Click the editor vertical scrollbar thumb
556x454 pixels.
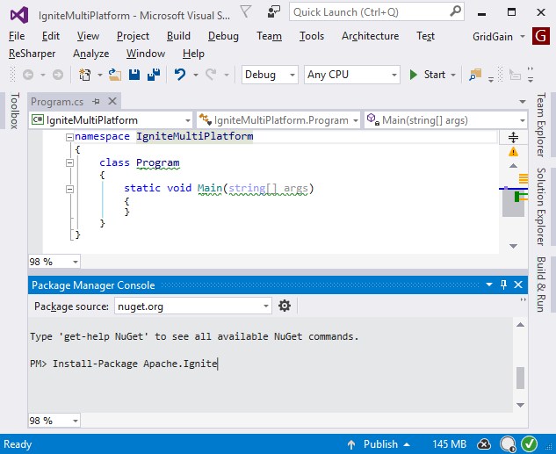pyautogui.click(x=513, y=205)
